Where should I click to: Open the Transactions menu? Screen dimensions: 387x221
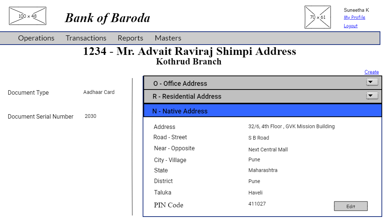point(86,38)
